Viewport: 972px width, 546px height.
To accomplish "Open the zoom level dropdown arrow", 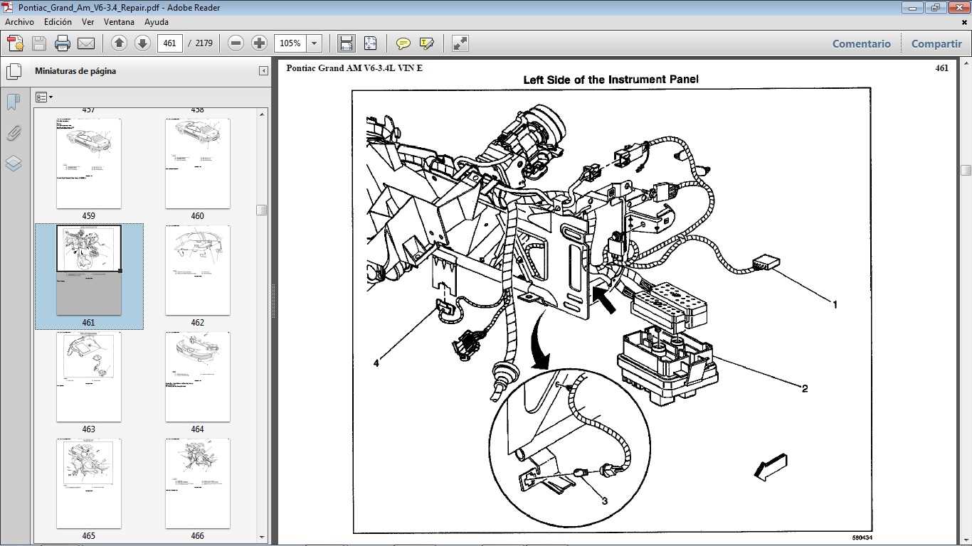I will 315,43.
